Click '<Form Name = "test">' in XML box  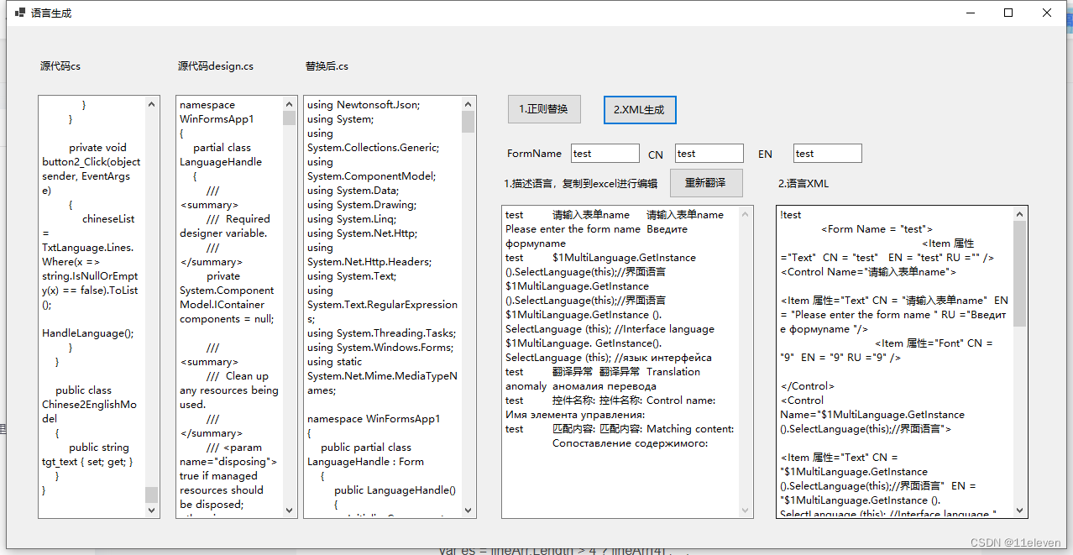(x=877, y=229)
